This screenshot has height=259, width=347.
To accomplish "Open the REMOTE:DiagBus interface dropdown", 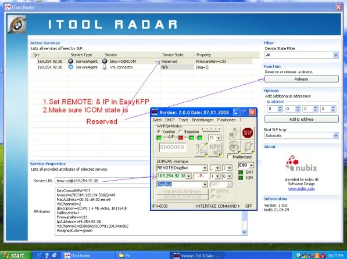I will tap(182, 168).
